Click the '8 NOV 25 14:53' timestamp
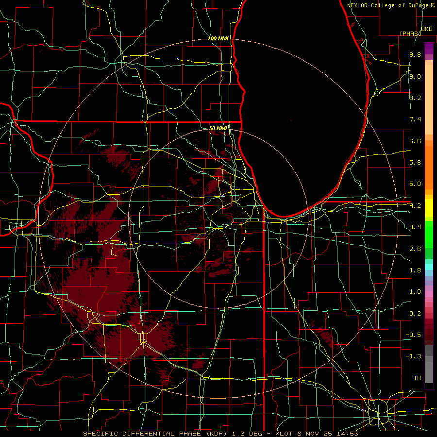 pyautogui.click(x=328, y=434)
